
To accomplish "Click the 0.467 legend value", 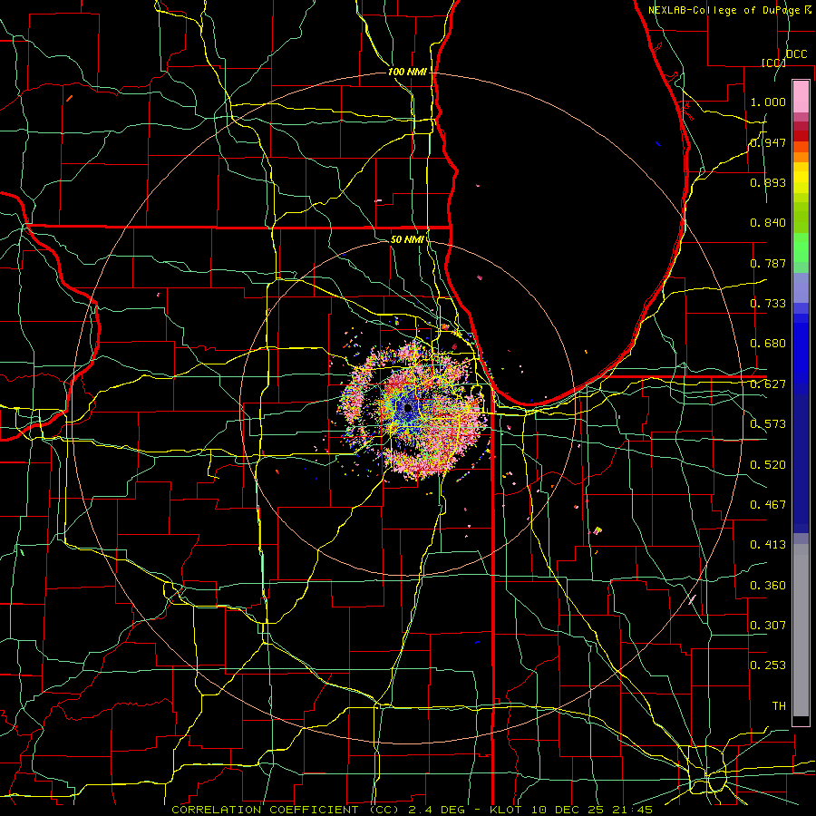I will (768, 505).
